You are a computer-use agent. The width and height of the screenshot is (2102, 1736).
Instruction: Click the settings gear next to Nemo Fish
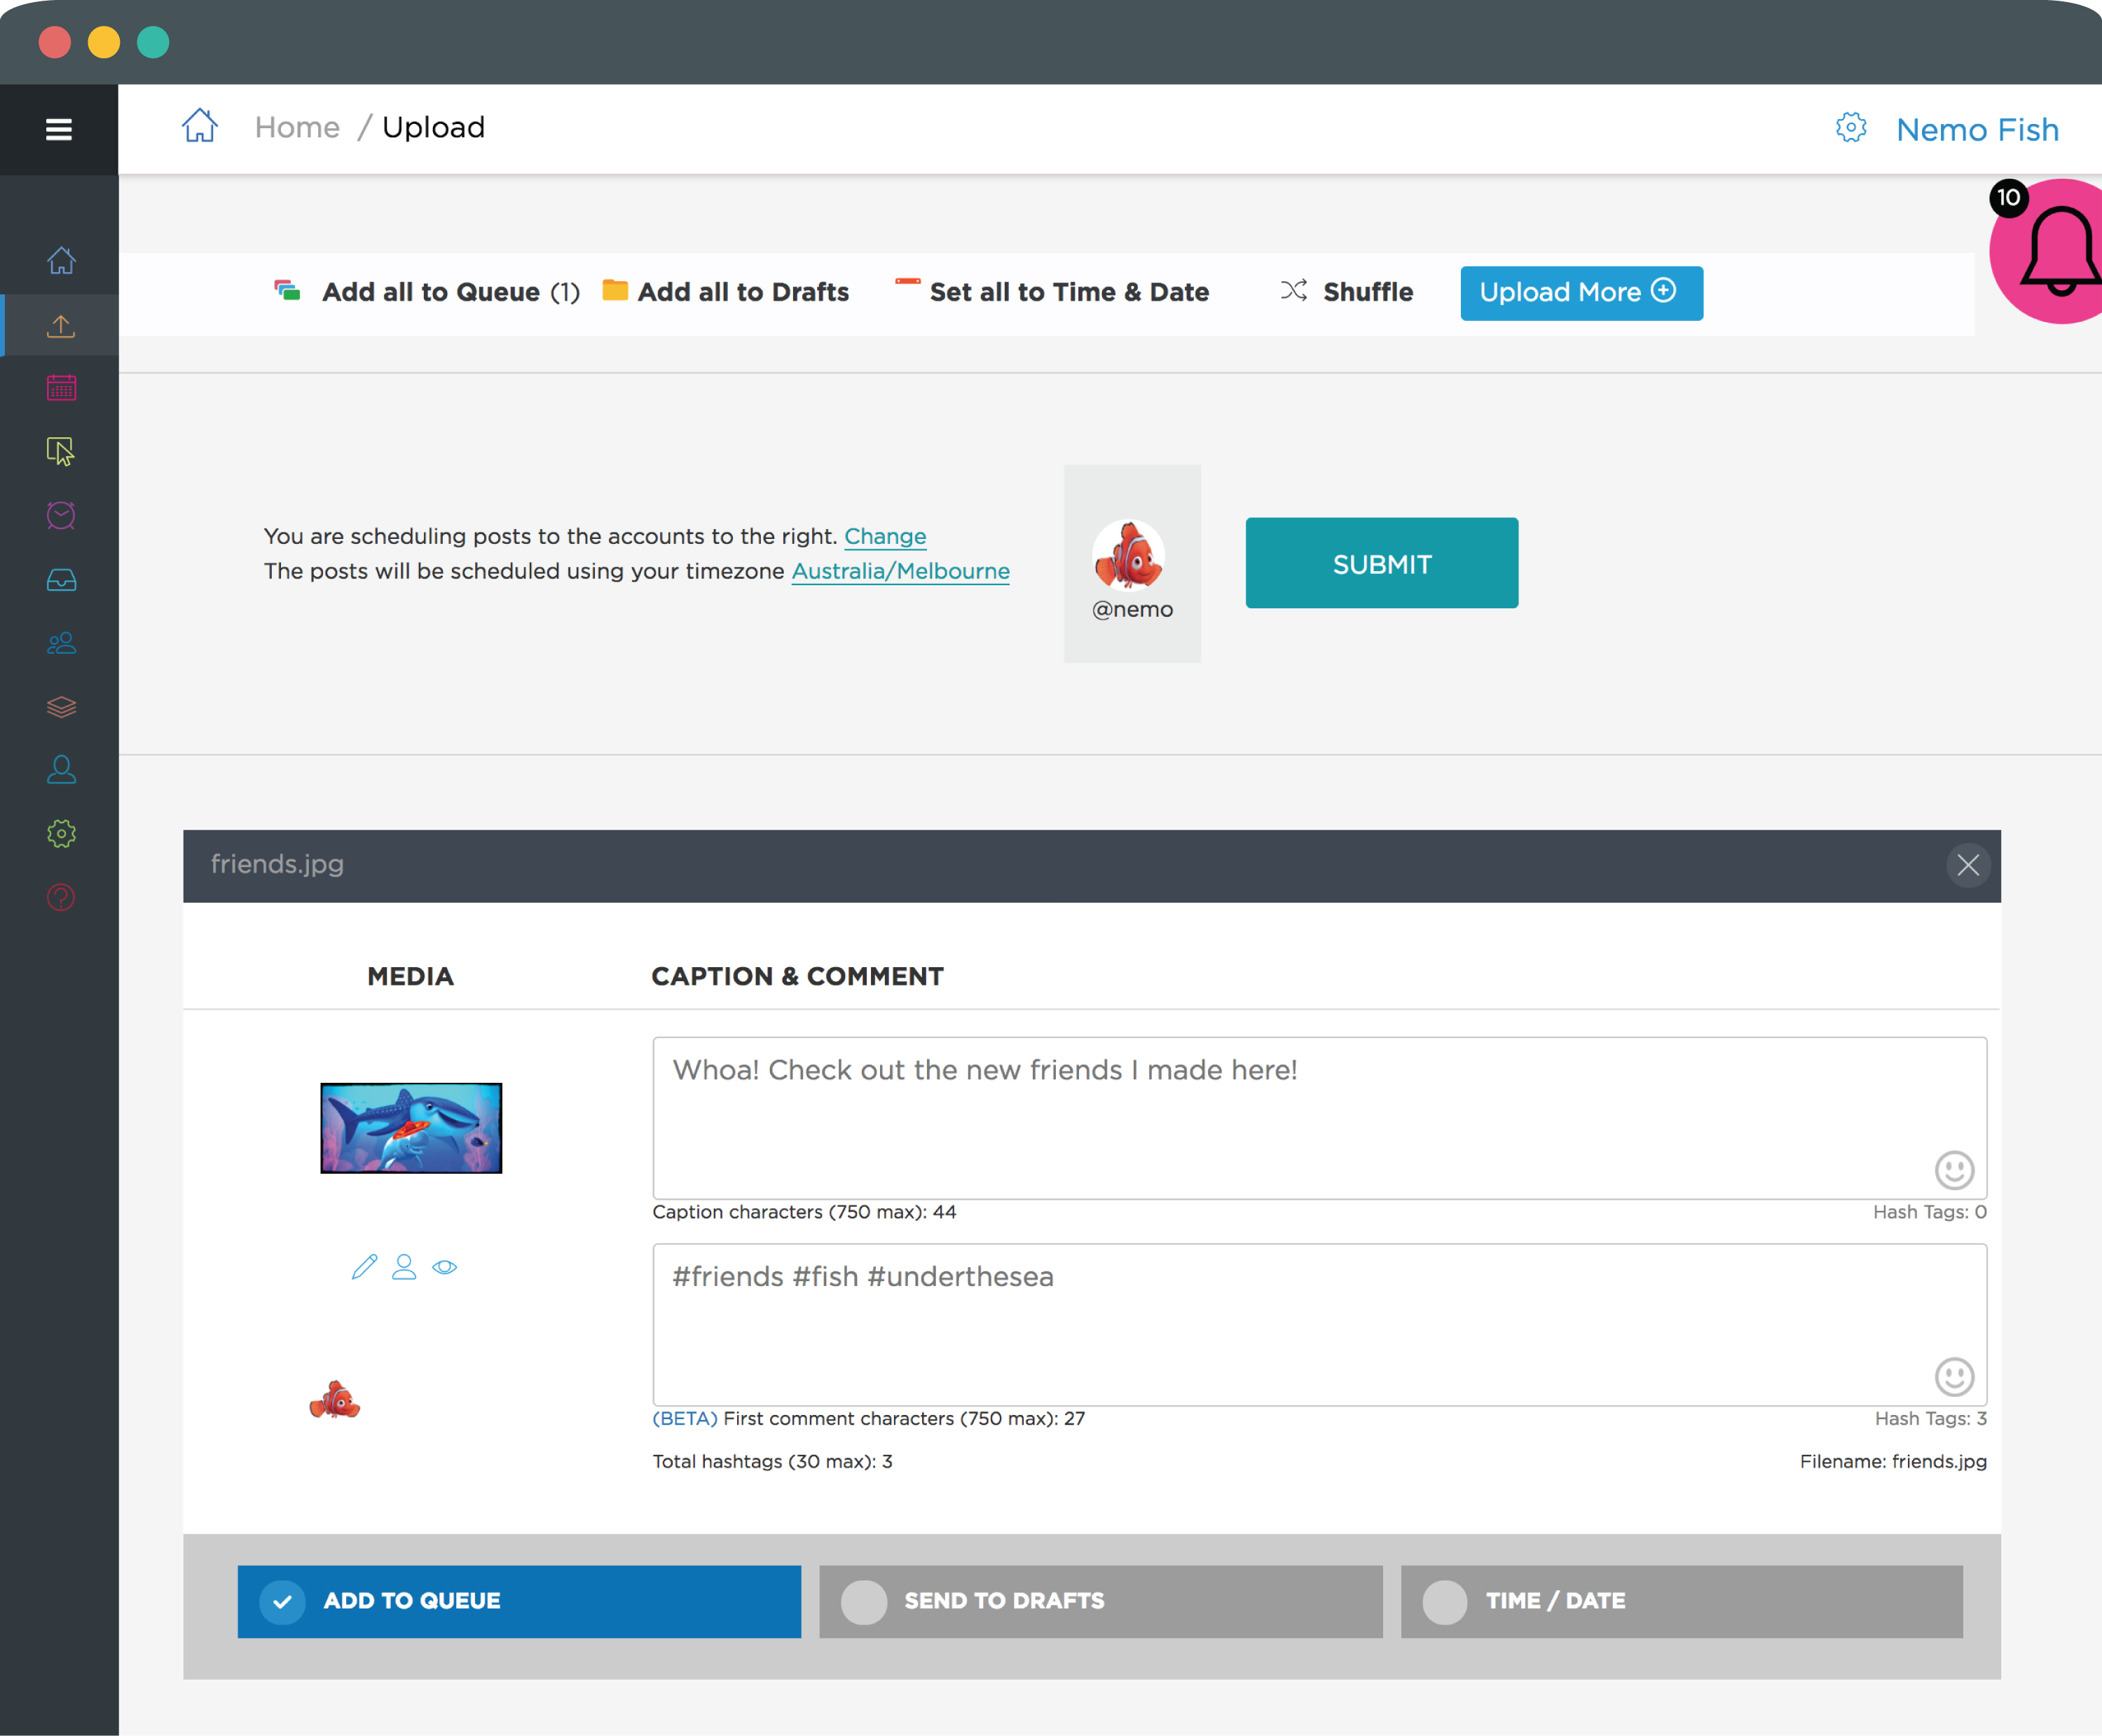point(1851,128)
